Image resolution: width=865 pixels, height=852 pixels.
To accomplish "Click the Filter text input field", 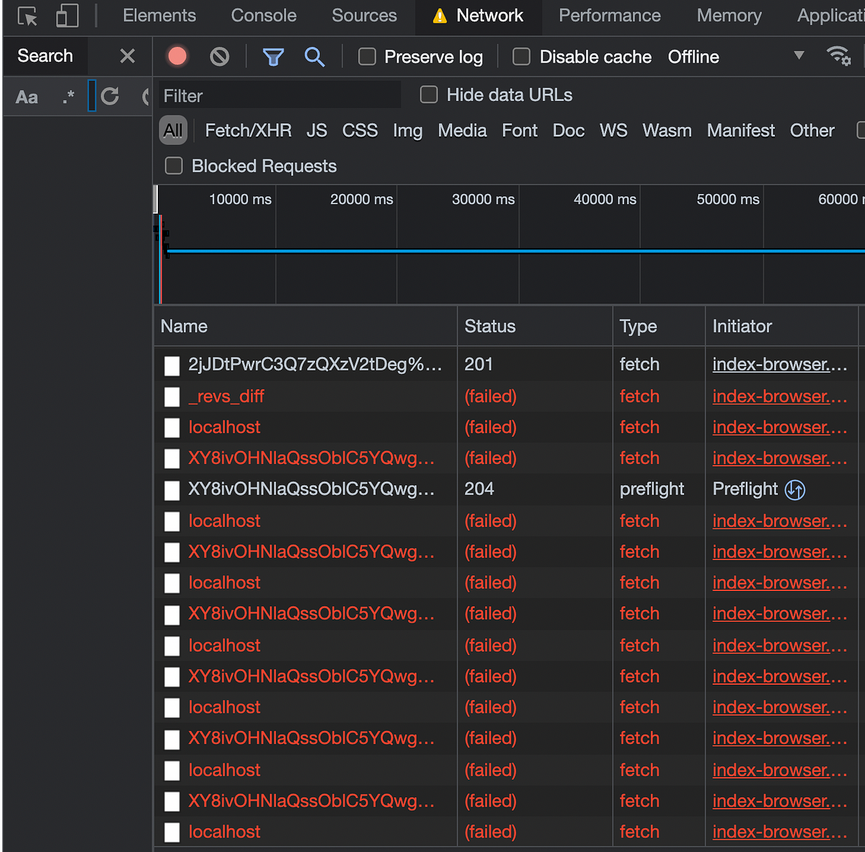I will (280, 95).
